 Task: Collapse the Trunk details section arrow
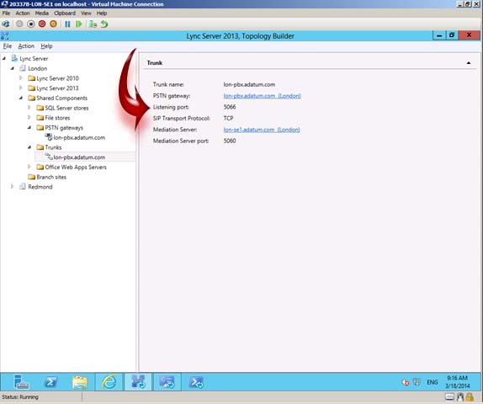tap(469, 63)
